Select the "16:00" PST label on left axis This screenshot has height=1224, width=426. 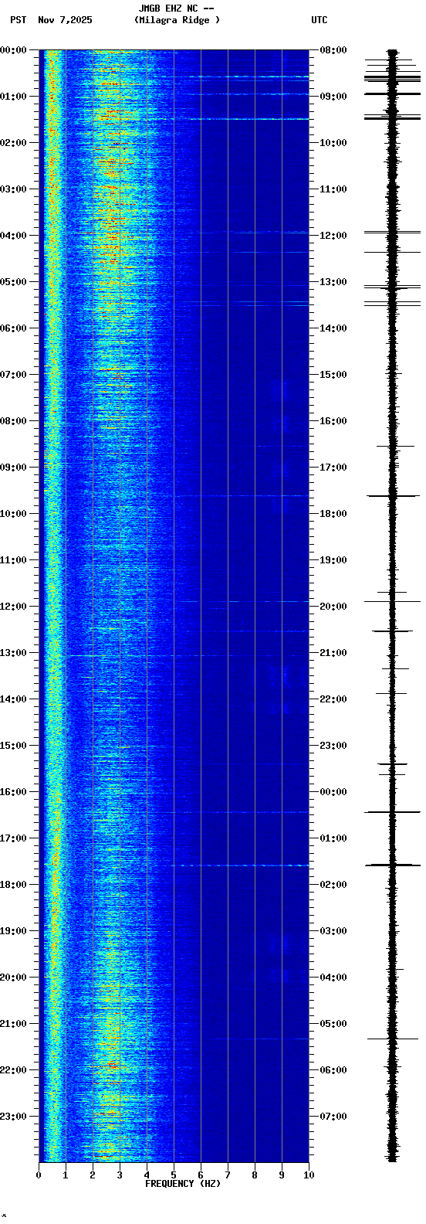pos(13,792)
